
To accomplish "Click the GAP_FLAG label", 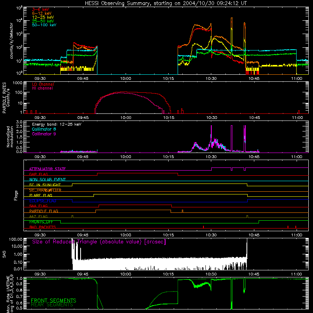I will tap(38, 174).
